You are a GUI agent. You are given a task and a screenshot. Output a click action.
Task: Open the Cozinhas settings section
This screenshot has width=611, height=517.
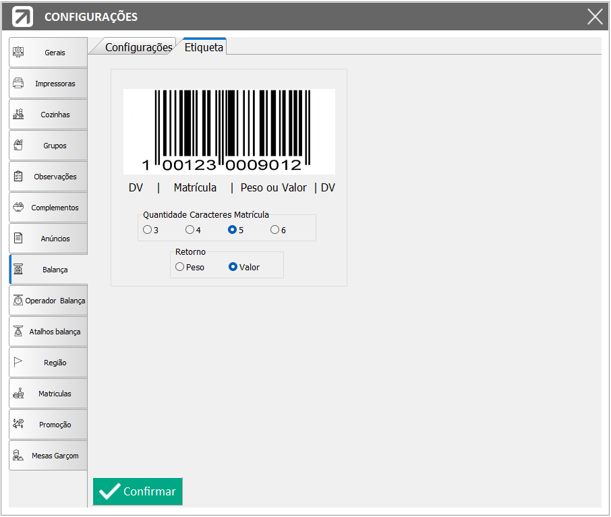point(49,114)
